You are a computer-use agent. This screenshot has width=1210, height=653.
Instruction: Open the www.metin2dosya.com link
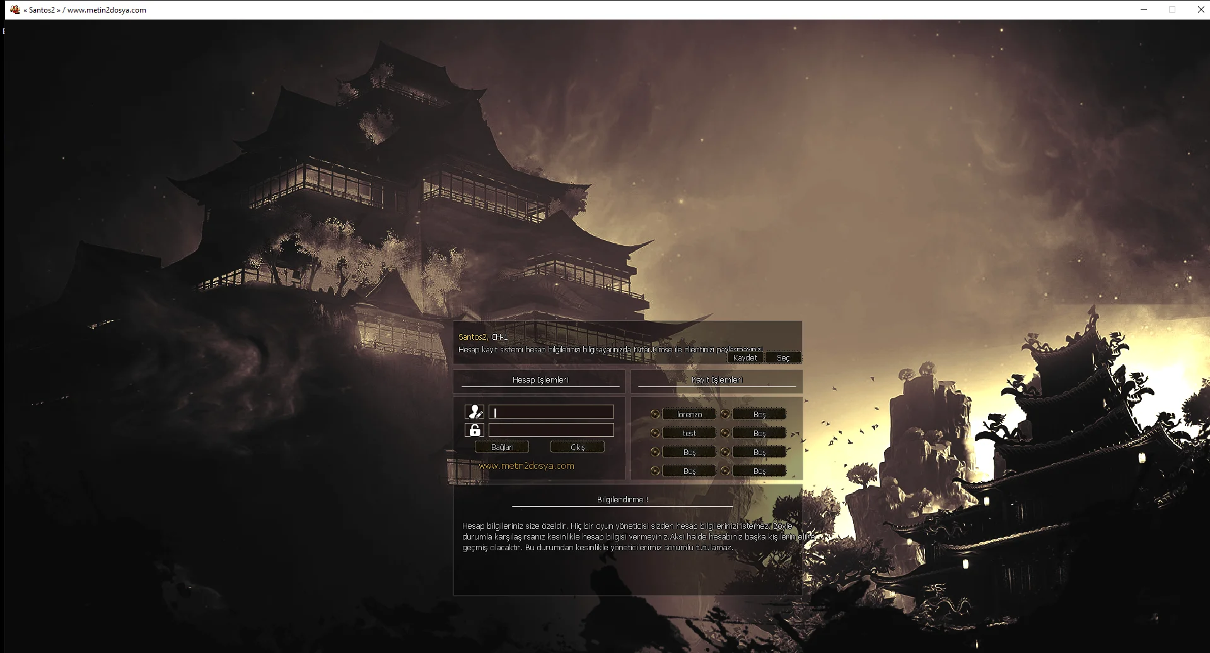pos(526,466)
